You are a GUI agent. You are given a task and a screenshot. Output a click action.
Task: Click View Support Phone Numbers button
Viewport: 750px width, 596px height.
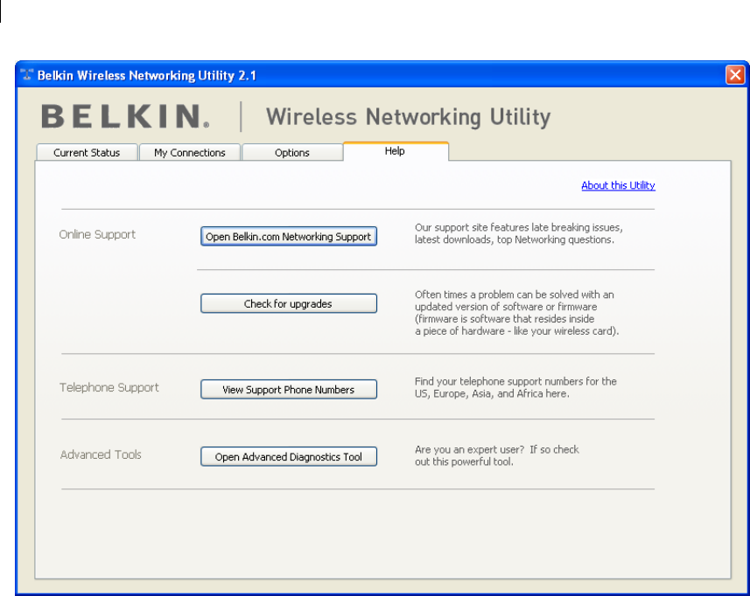tap(289, 389)
